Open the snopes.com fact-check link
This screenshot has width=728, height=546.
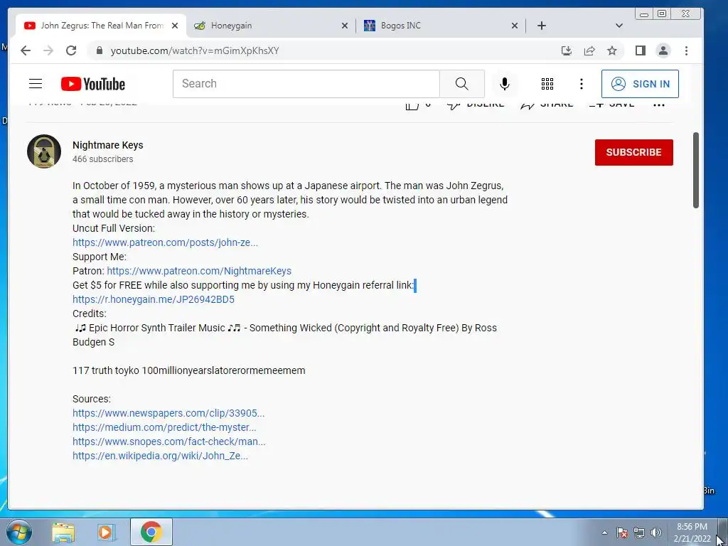[169, 441]
